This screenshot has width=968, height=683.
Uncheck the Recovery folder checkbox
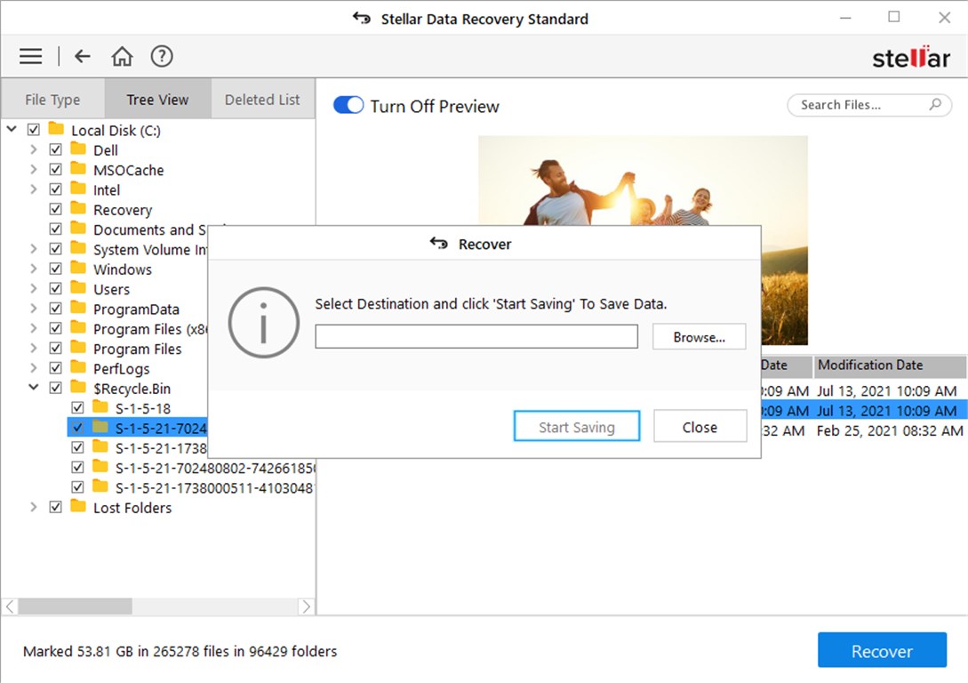56,209
